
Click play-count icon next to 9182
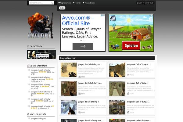point(80,77)
